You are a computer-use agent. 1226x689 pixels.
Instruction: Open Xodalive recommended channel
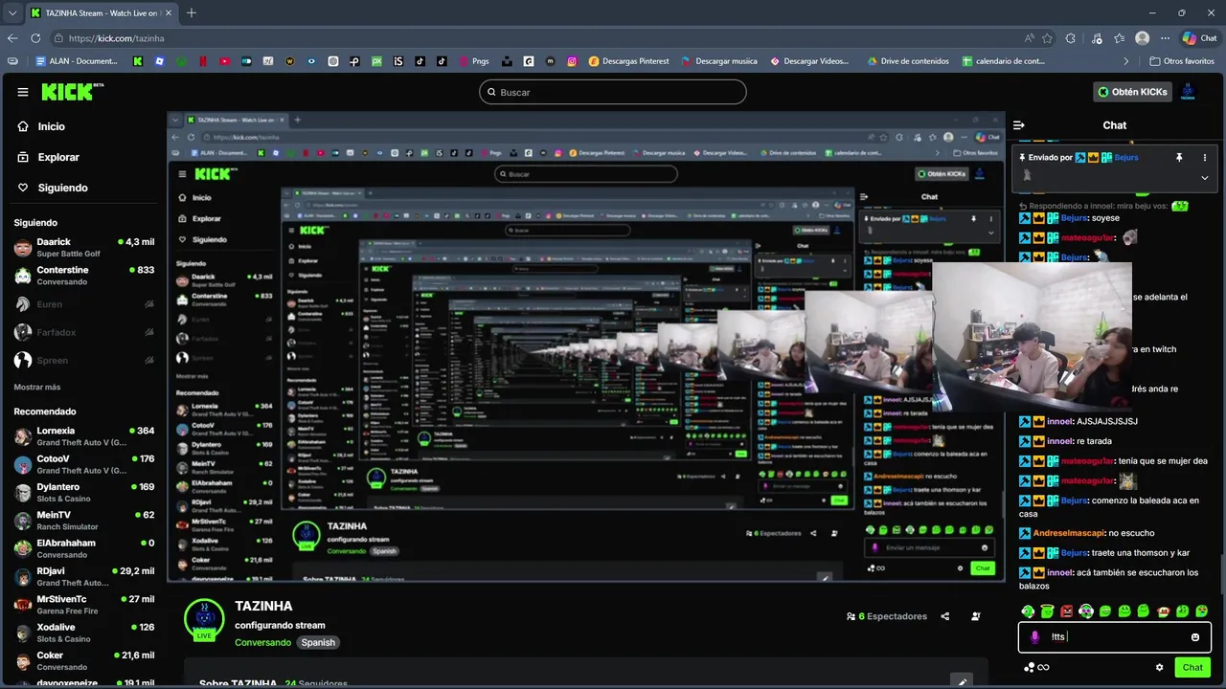point(83,633)
